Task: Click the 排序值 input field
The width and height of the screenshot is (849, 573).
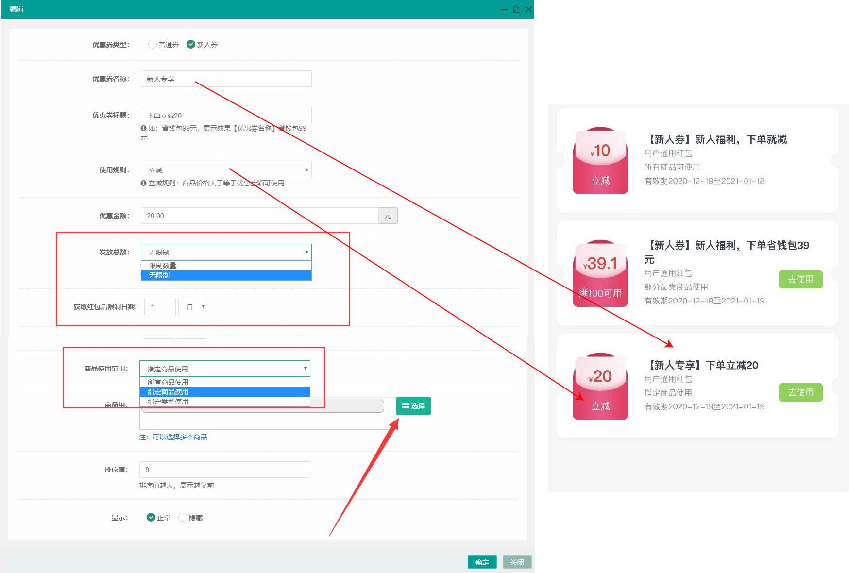Action: click(224, 470)
